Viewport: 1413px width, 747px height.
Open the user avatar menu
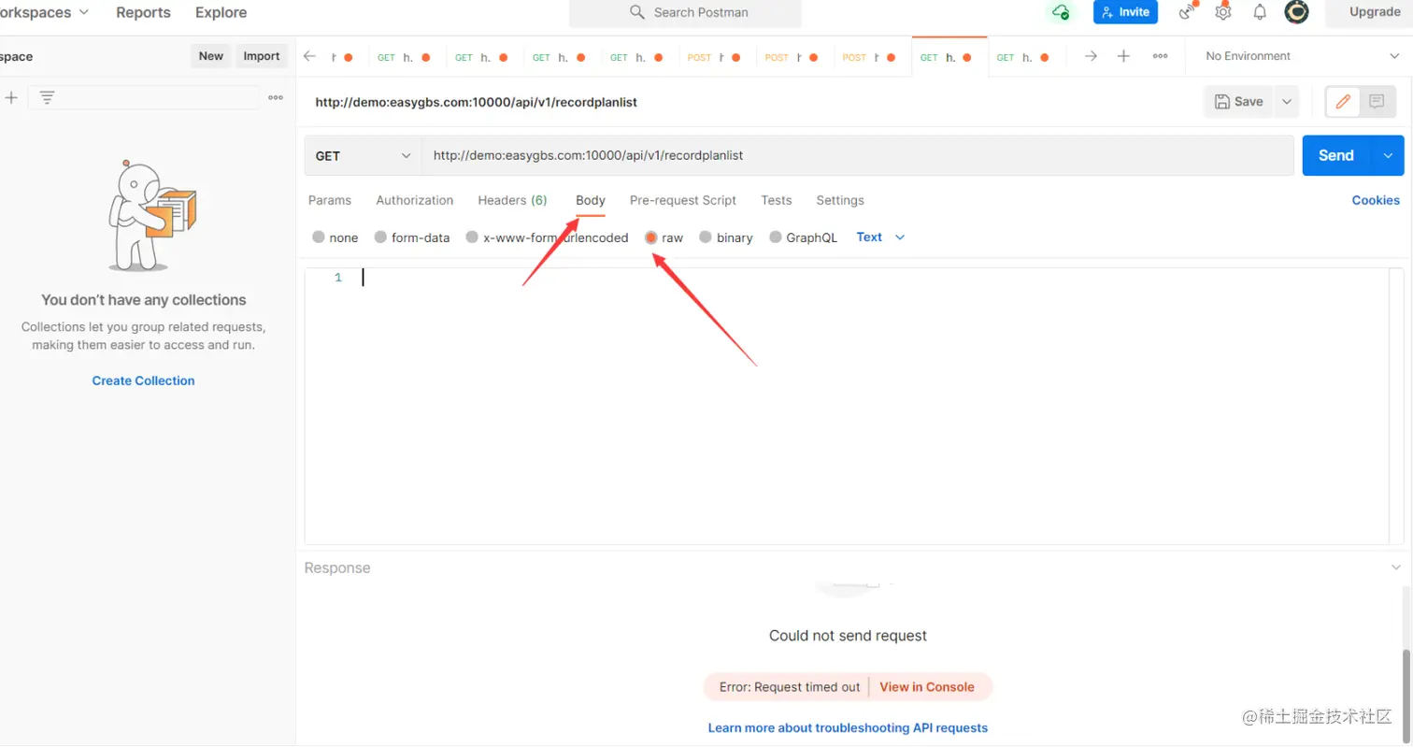tap(1296, 11)
